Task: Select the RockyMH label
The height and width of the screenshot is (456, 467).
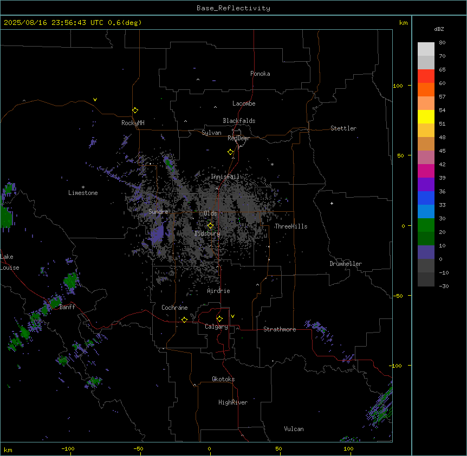Action: 133,123
